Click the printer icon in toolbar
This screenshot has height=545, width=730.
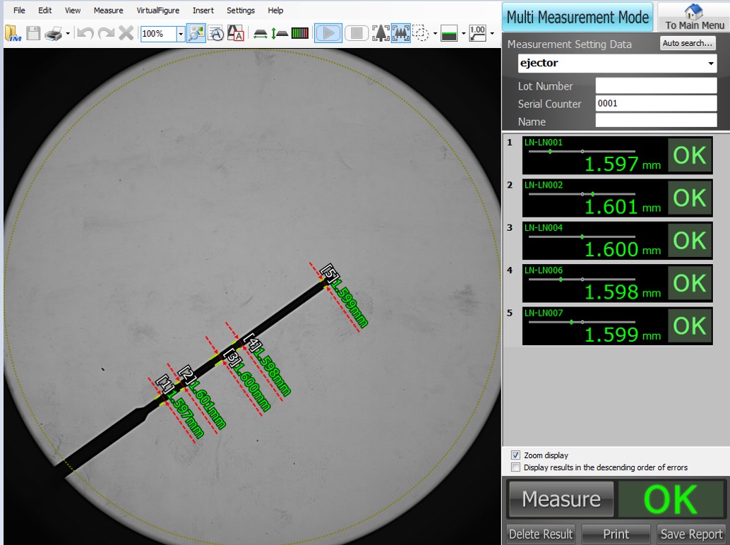pyautogui.click(x=54, y=33)
